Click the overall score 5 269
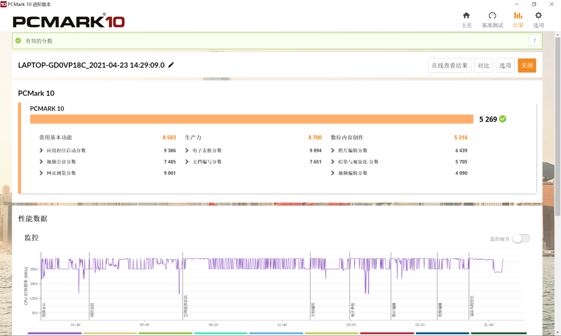The width and height of the screenshot is (561, 336). [488, 119]
